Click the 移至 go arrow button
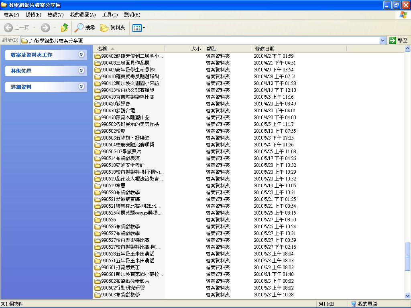The image size is (411, 308). (x=393, y=41)
